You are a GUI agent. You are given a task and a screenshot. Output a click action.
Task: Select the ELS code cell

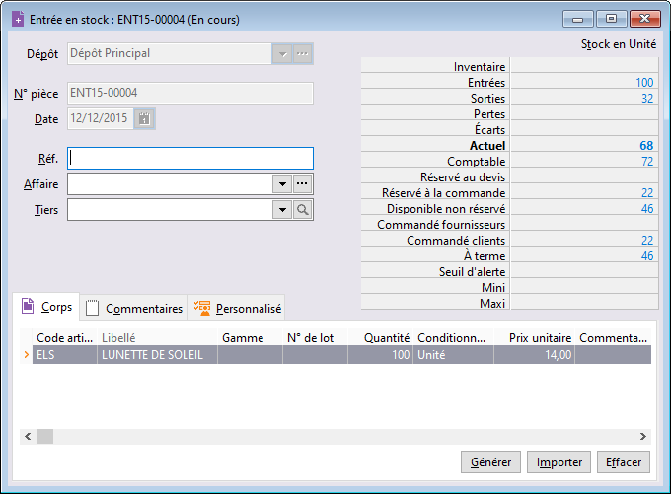[x=64, y=355]
